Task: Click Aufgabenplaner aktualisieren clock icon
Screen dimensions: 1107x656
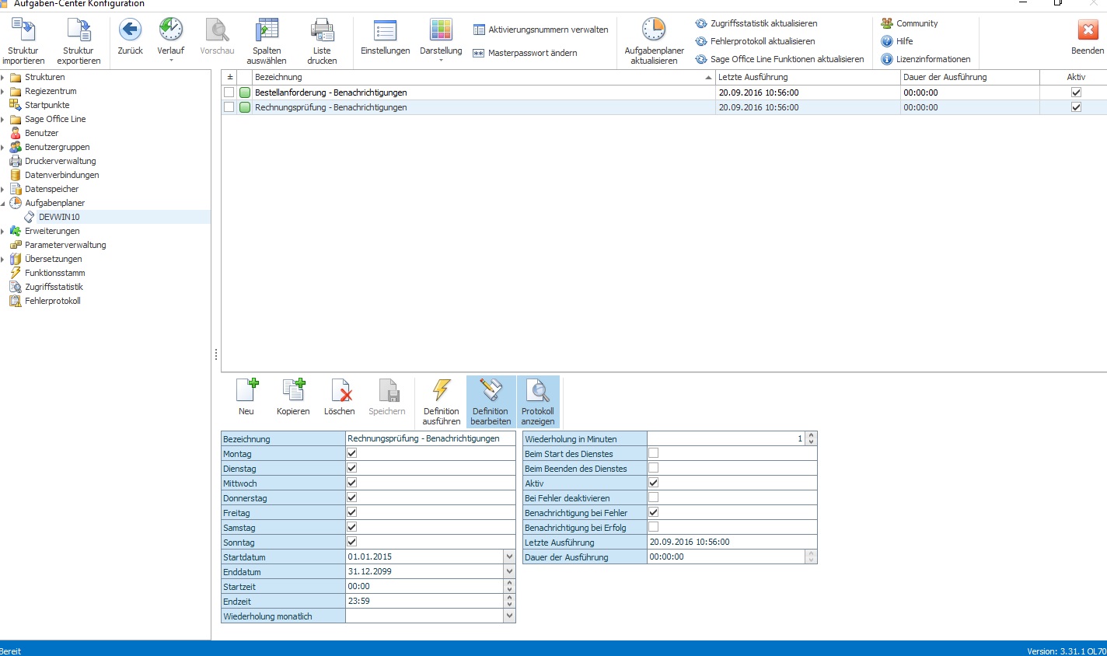Action: click(654, 30)
